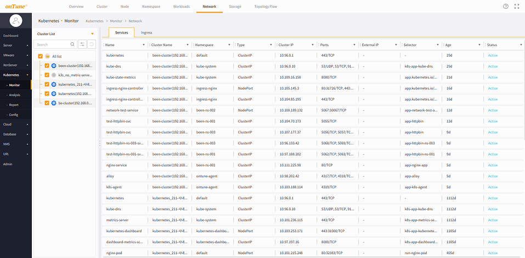
Task: Check the k3s_no_metric-server checkbox
Action: pos(47,75)
